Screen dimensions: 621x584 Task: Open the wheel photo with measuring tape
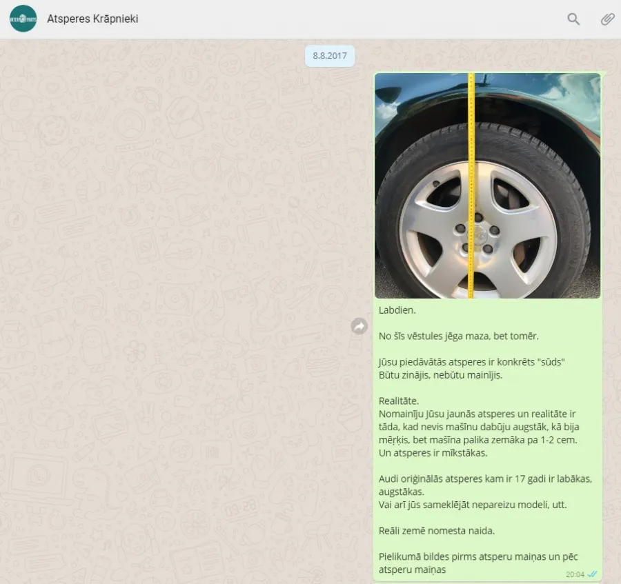(488, 185)
